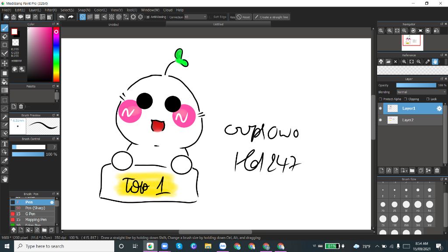
Task: Select the Select Pen tool
Action: coord(4,125)
